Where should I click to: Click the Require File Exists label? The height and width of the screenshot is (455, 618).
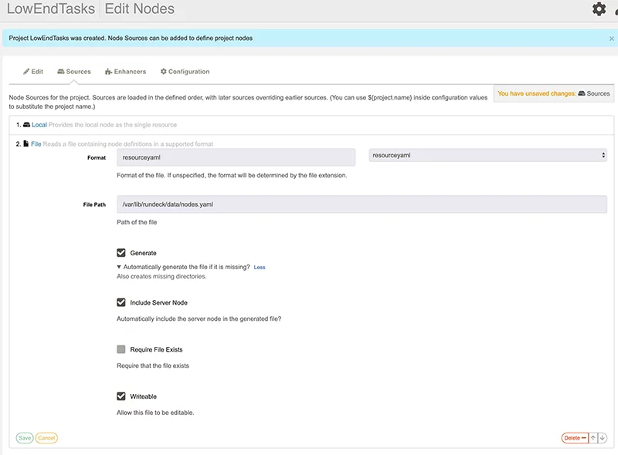click(157, 349)
